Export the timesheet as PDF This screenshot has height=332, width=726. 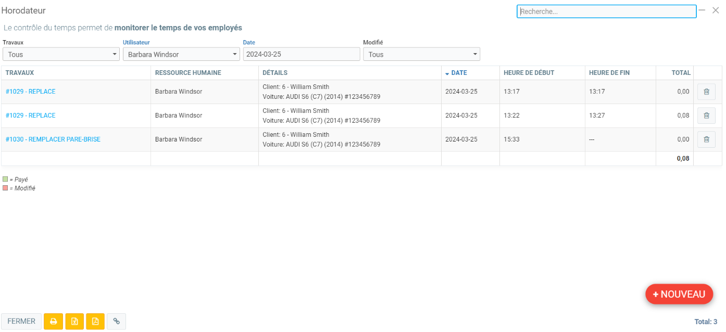pyautogui.click(x=95, y=322)
